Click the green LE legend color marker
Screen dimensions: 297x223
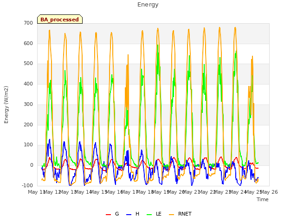(x=149, y=215)
